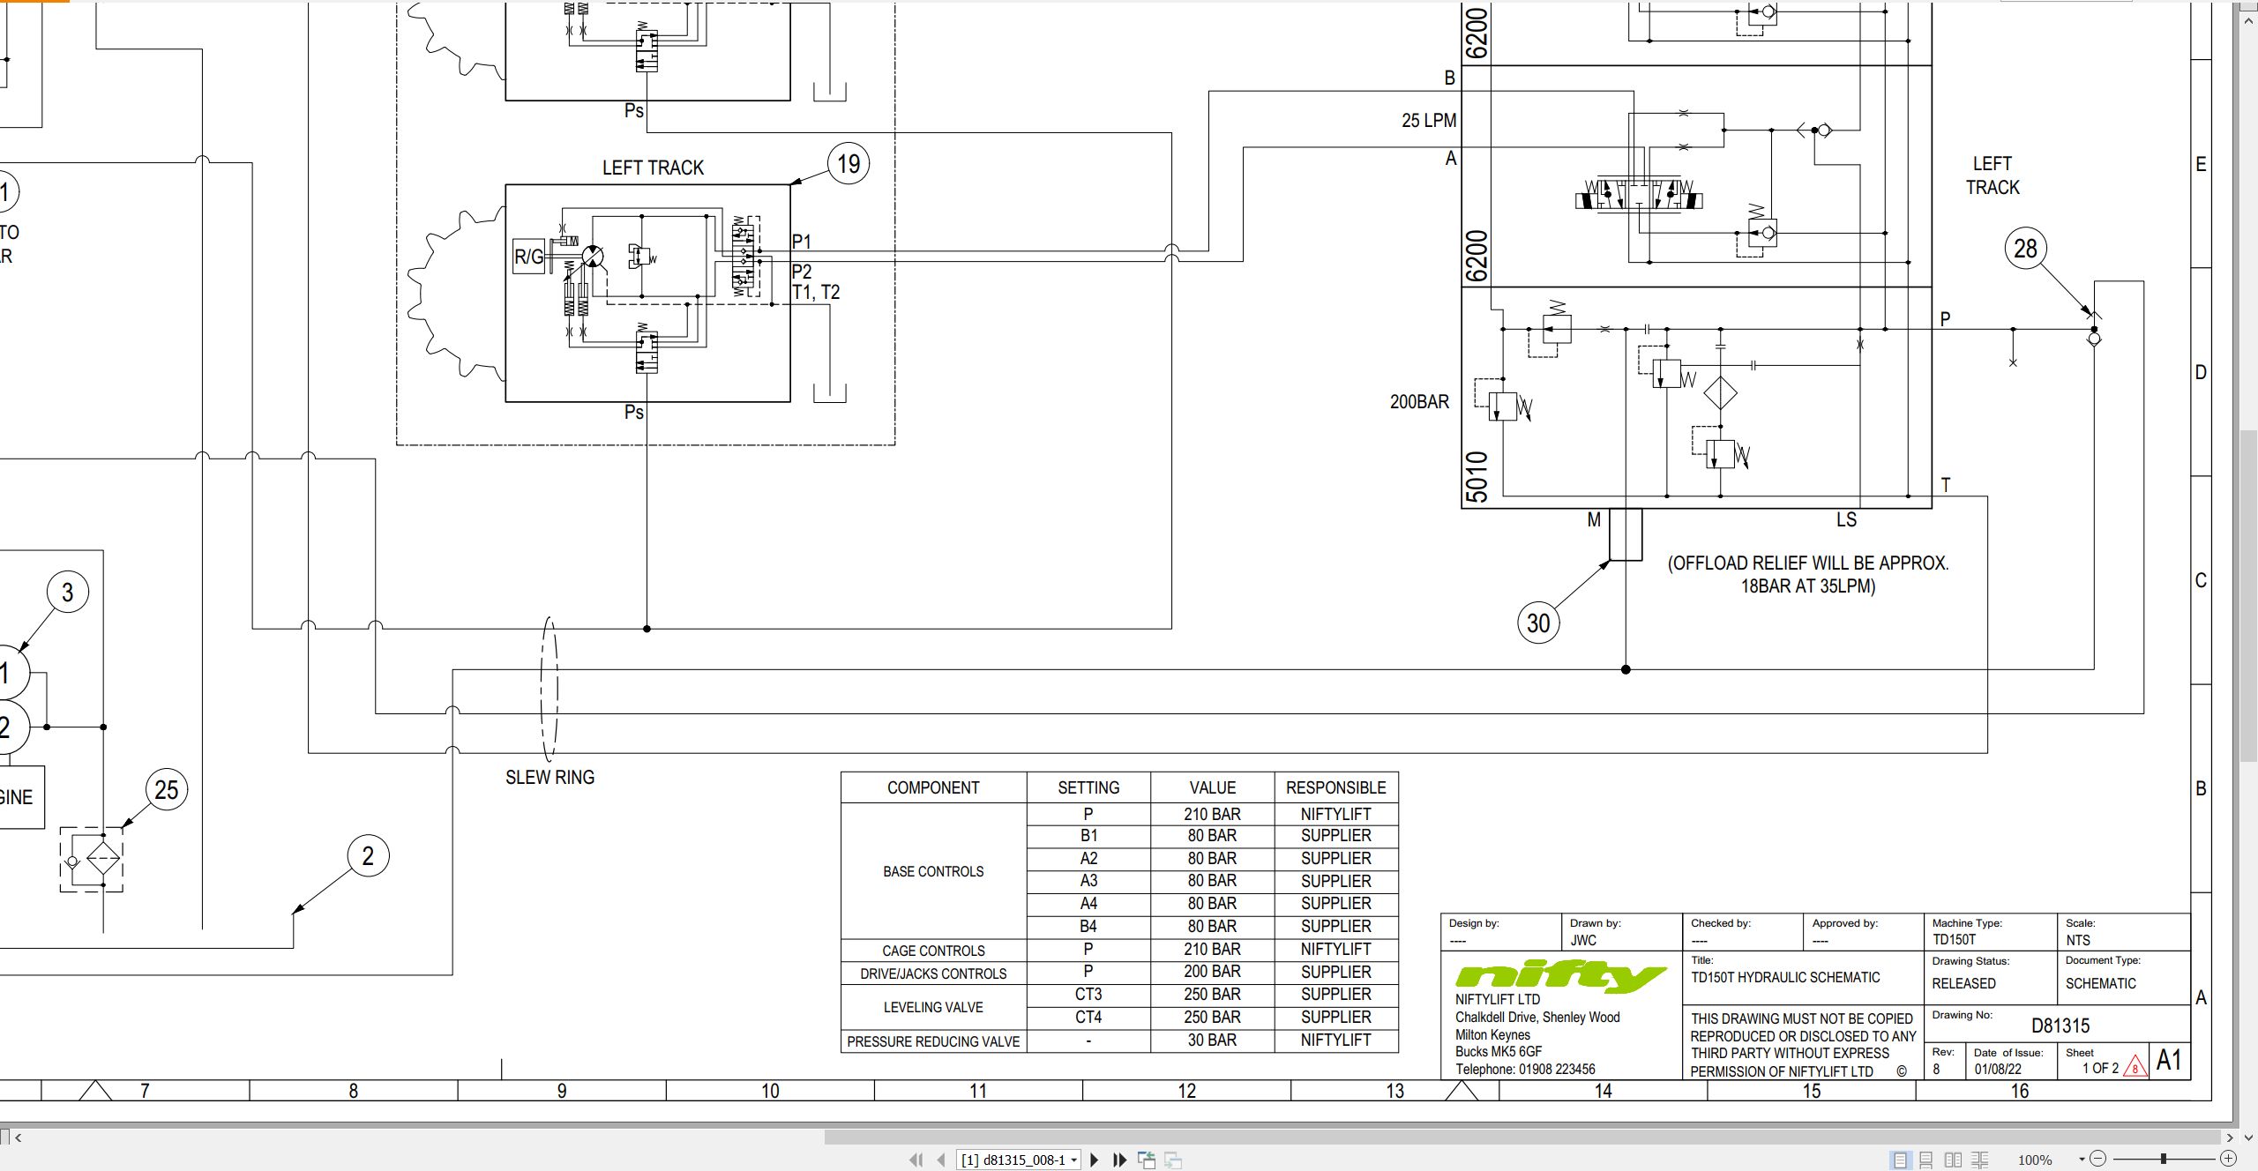Click the zoom slider handle
2258x1171 pixels.
point(2164,1159)
